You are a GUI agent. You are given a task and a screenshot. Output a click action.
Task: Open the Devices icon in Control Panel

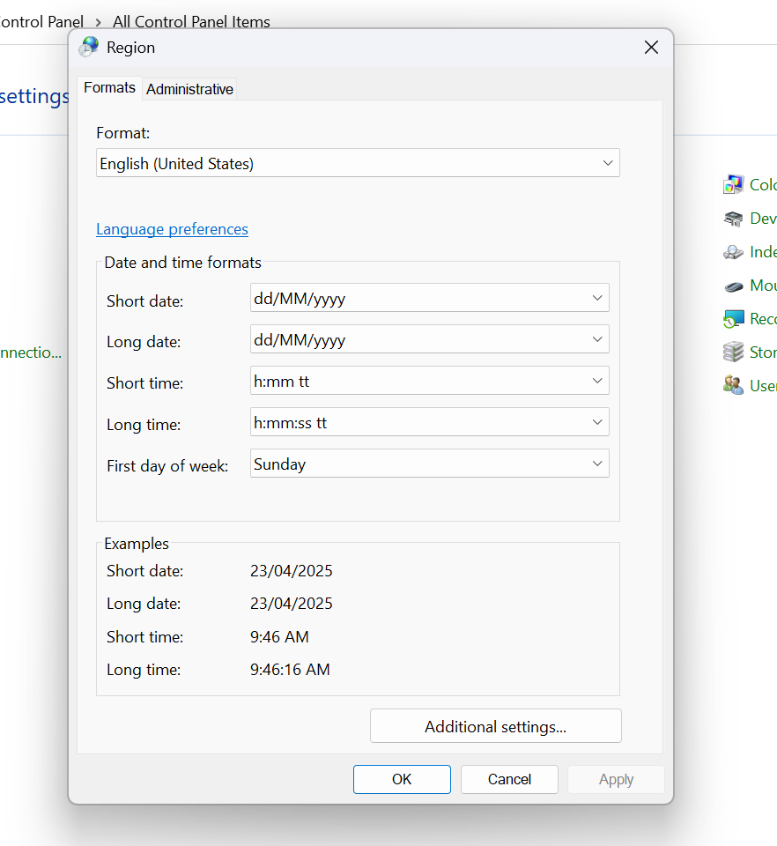[733, 219]
